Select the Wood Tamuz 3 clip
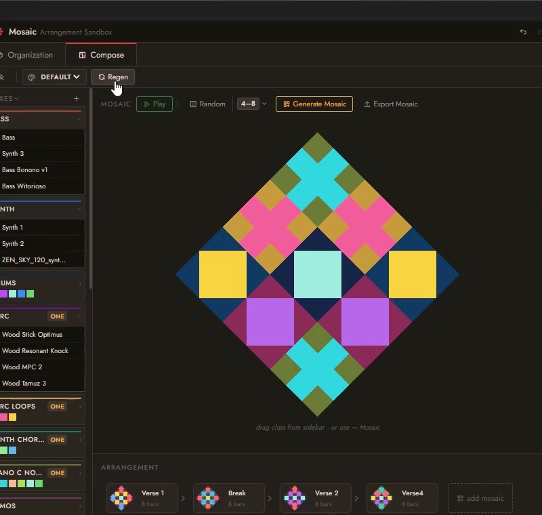The height and width of the screenshot is (515, 542). [x=42, y=384]
